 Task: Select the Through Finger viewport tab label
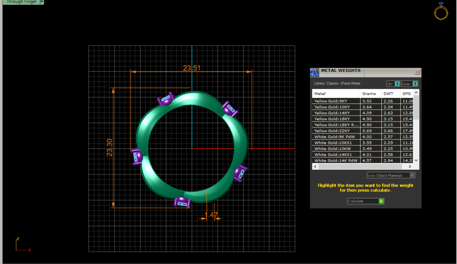coord(21,2)
